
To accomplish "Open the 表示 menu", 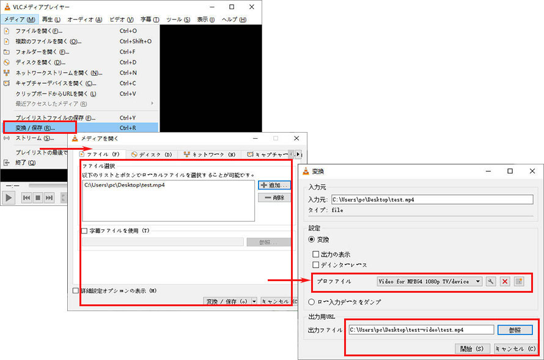I will pos(206,20).
